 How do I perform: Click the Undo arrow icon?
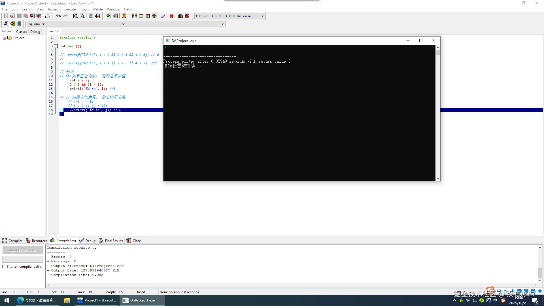pos(58,16)
